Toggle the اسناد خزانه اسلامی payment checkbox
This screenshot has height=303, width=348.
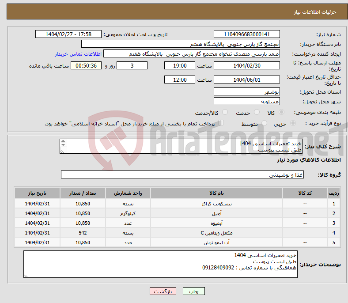coord(221,123)
